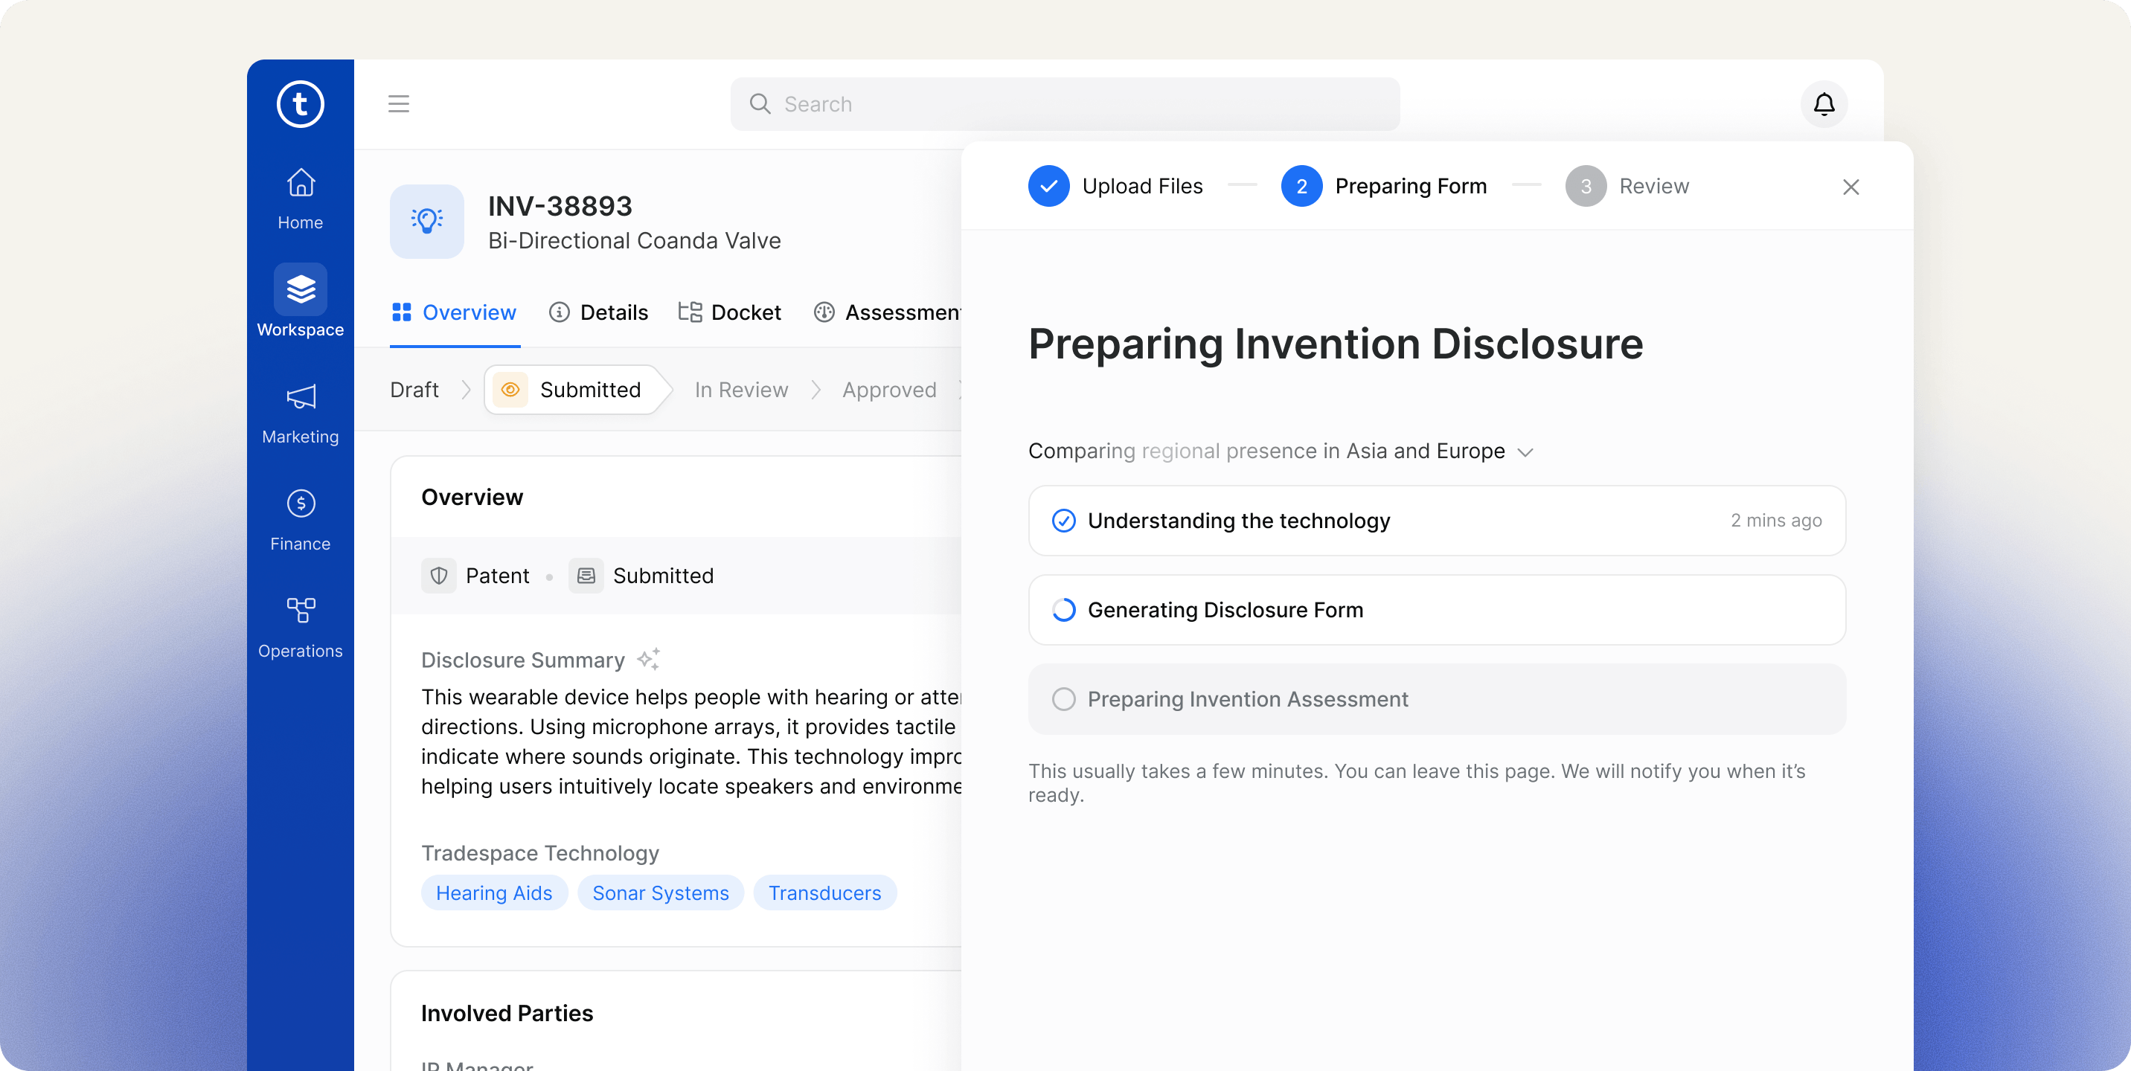Open the Operations section

tap(301, 628)
